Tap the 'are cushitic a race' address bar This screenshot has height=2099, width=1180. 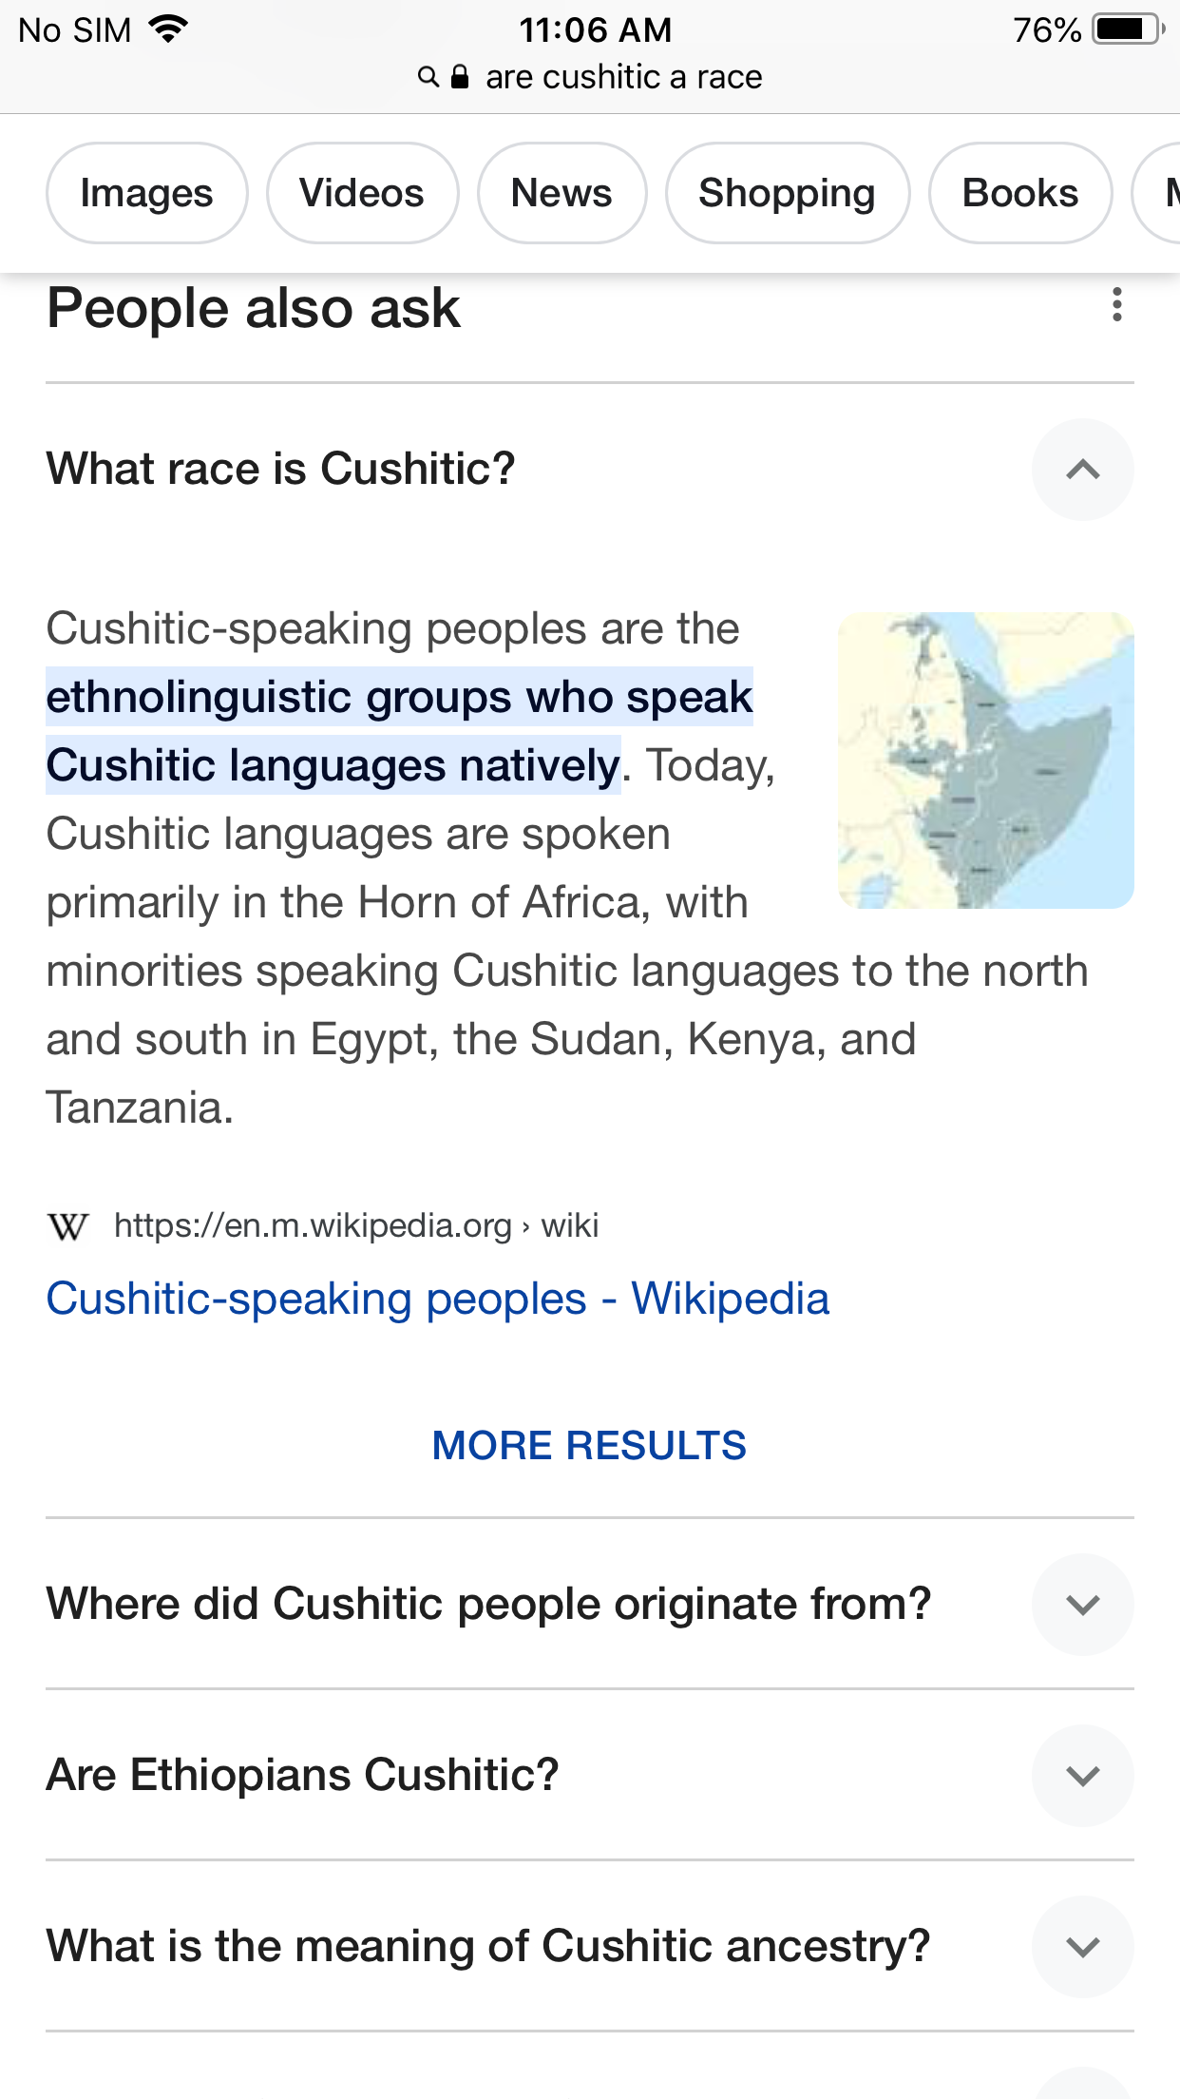[x=590, y=77]
